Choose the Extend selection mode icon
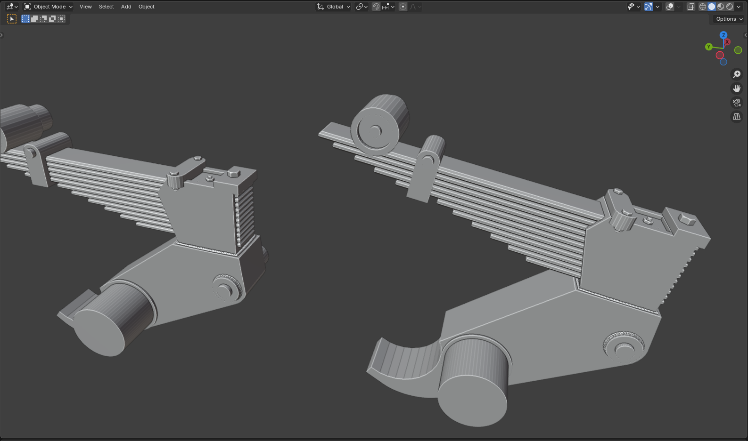 (x=34, y=19)
